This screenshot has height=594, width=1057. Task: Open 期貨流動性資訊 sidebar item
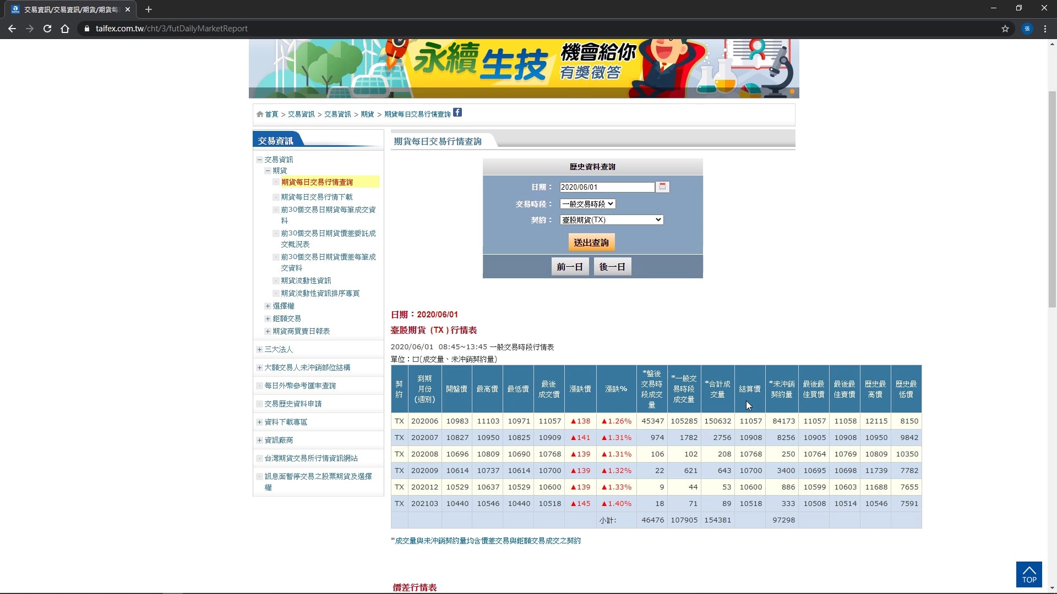pos(306,280)
